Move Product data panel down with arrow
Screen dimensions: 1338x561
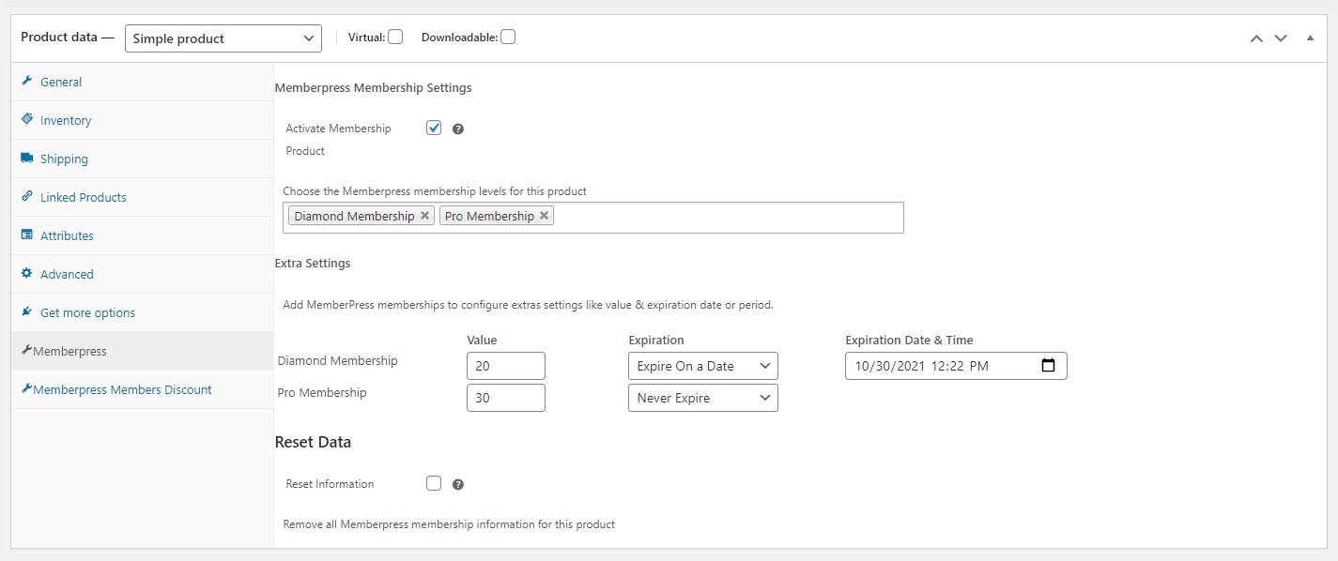(1281, 38)
